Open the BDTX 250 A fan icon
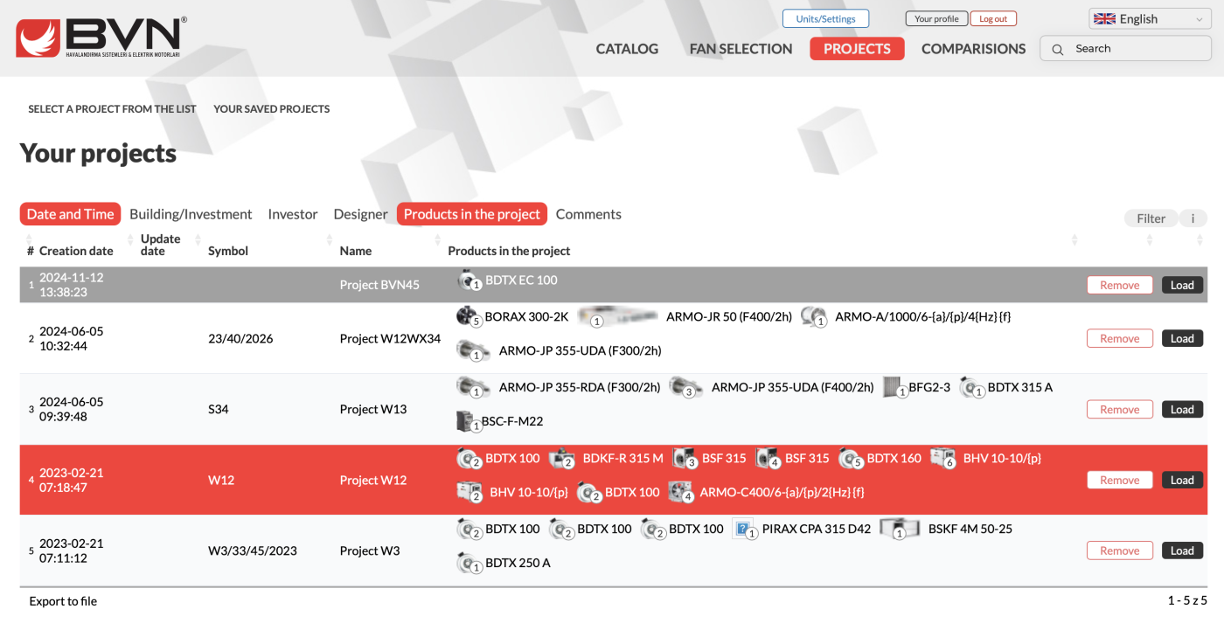The height and width of the screenshot is (630, 1224). pyautogui.click(x=469, y=563)
